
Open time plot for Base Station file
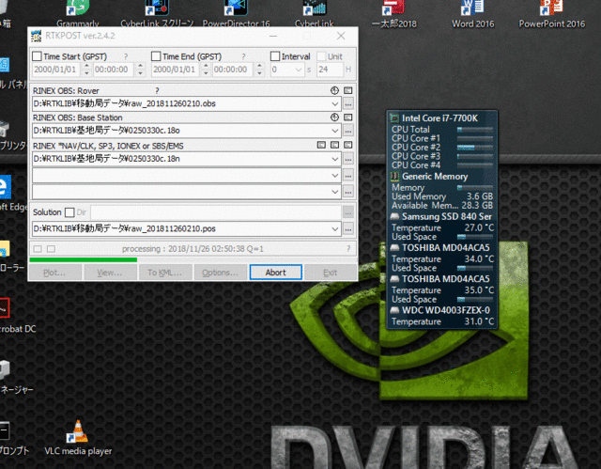[334, 117]
